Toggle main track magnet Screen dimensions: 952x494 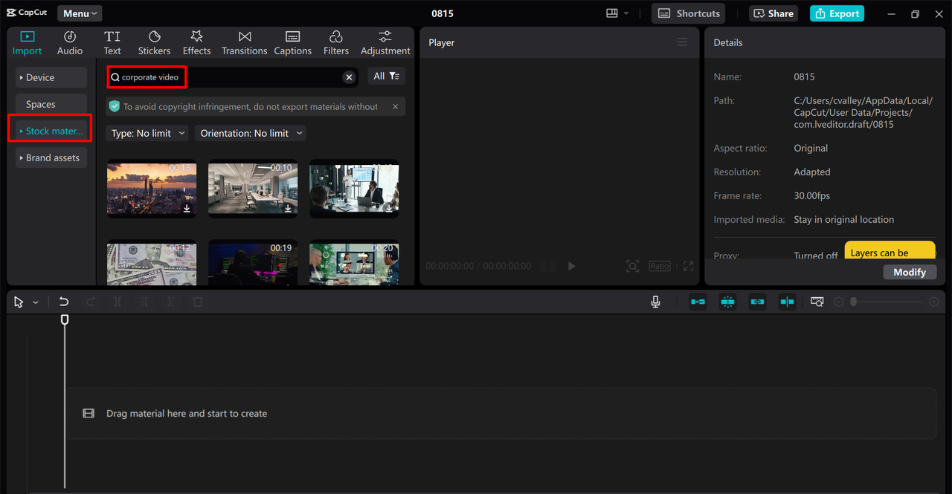pos(698,302)
